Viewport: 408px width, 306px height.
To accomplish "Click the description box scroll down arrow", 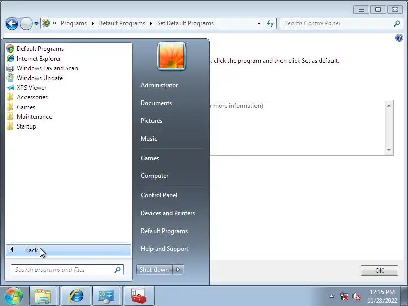I will point(389,150).
